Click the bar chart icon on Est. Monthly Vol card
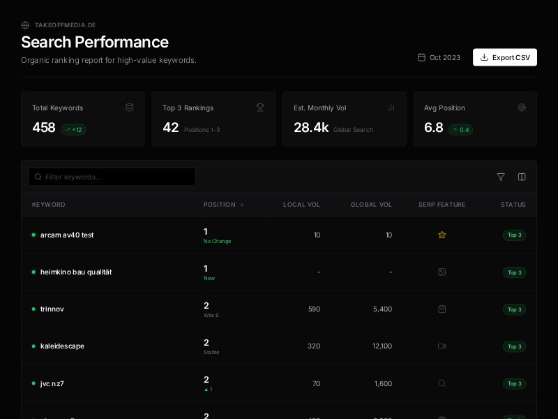The height and width of the screenshot is (419, 558). click(x=391, y=108)
